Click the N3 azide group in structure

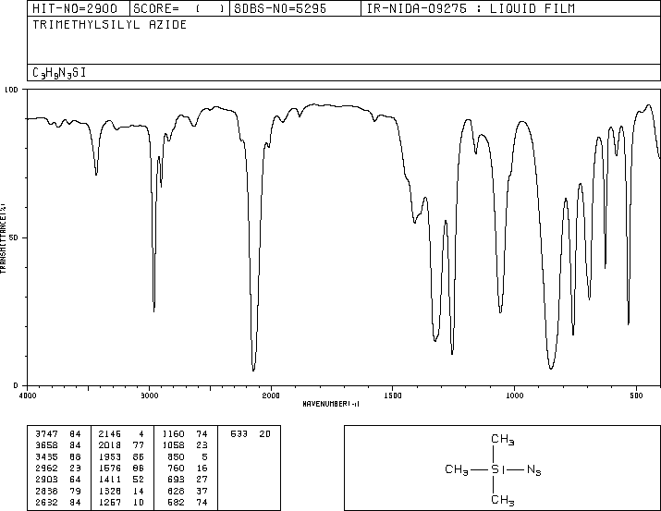tap(533, 469)
